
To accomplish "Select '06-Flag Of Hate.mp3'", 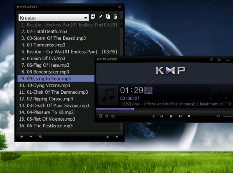I will (56, 65).
